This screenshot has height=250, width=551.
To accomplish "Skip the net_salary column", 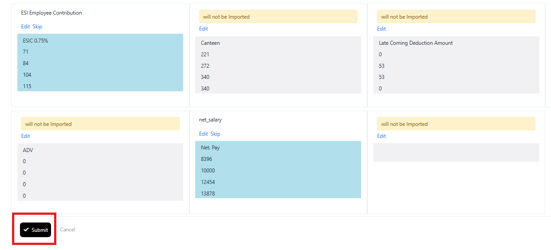I will [215, 134].
